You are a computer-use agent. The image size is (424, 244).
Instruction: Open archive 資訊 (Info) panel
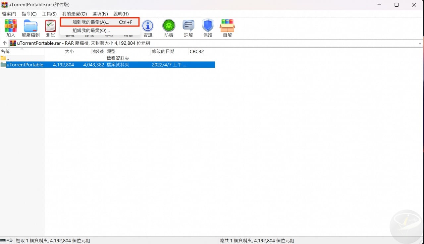point(148,28)
